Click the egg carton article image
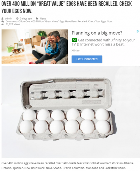The height and width of the screenshot is (171, 140). (x=71, y=112)
